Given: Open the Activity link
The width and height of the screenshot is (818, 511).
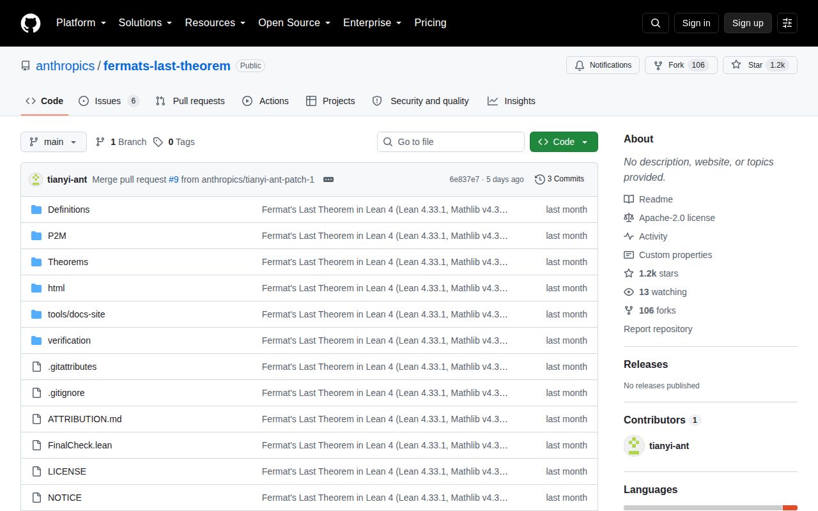Looking at the screenshot, I should tap(646, 236).
